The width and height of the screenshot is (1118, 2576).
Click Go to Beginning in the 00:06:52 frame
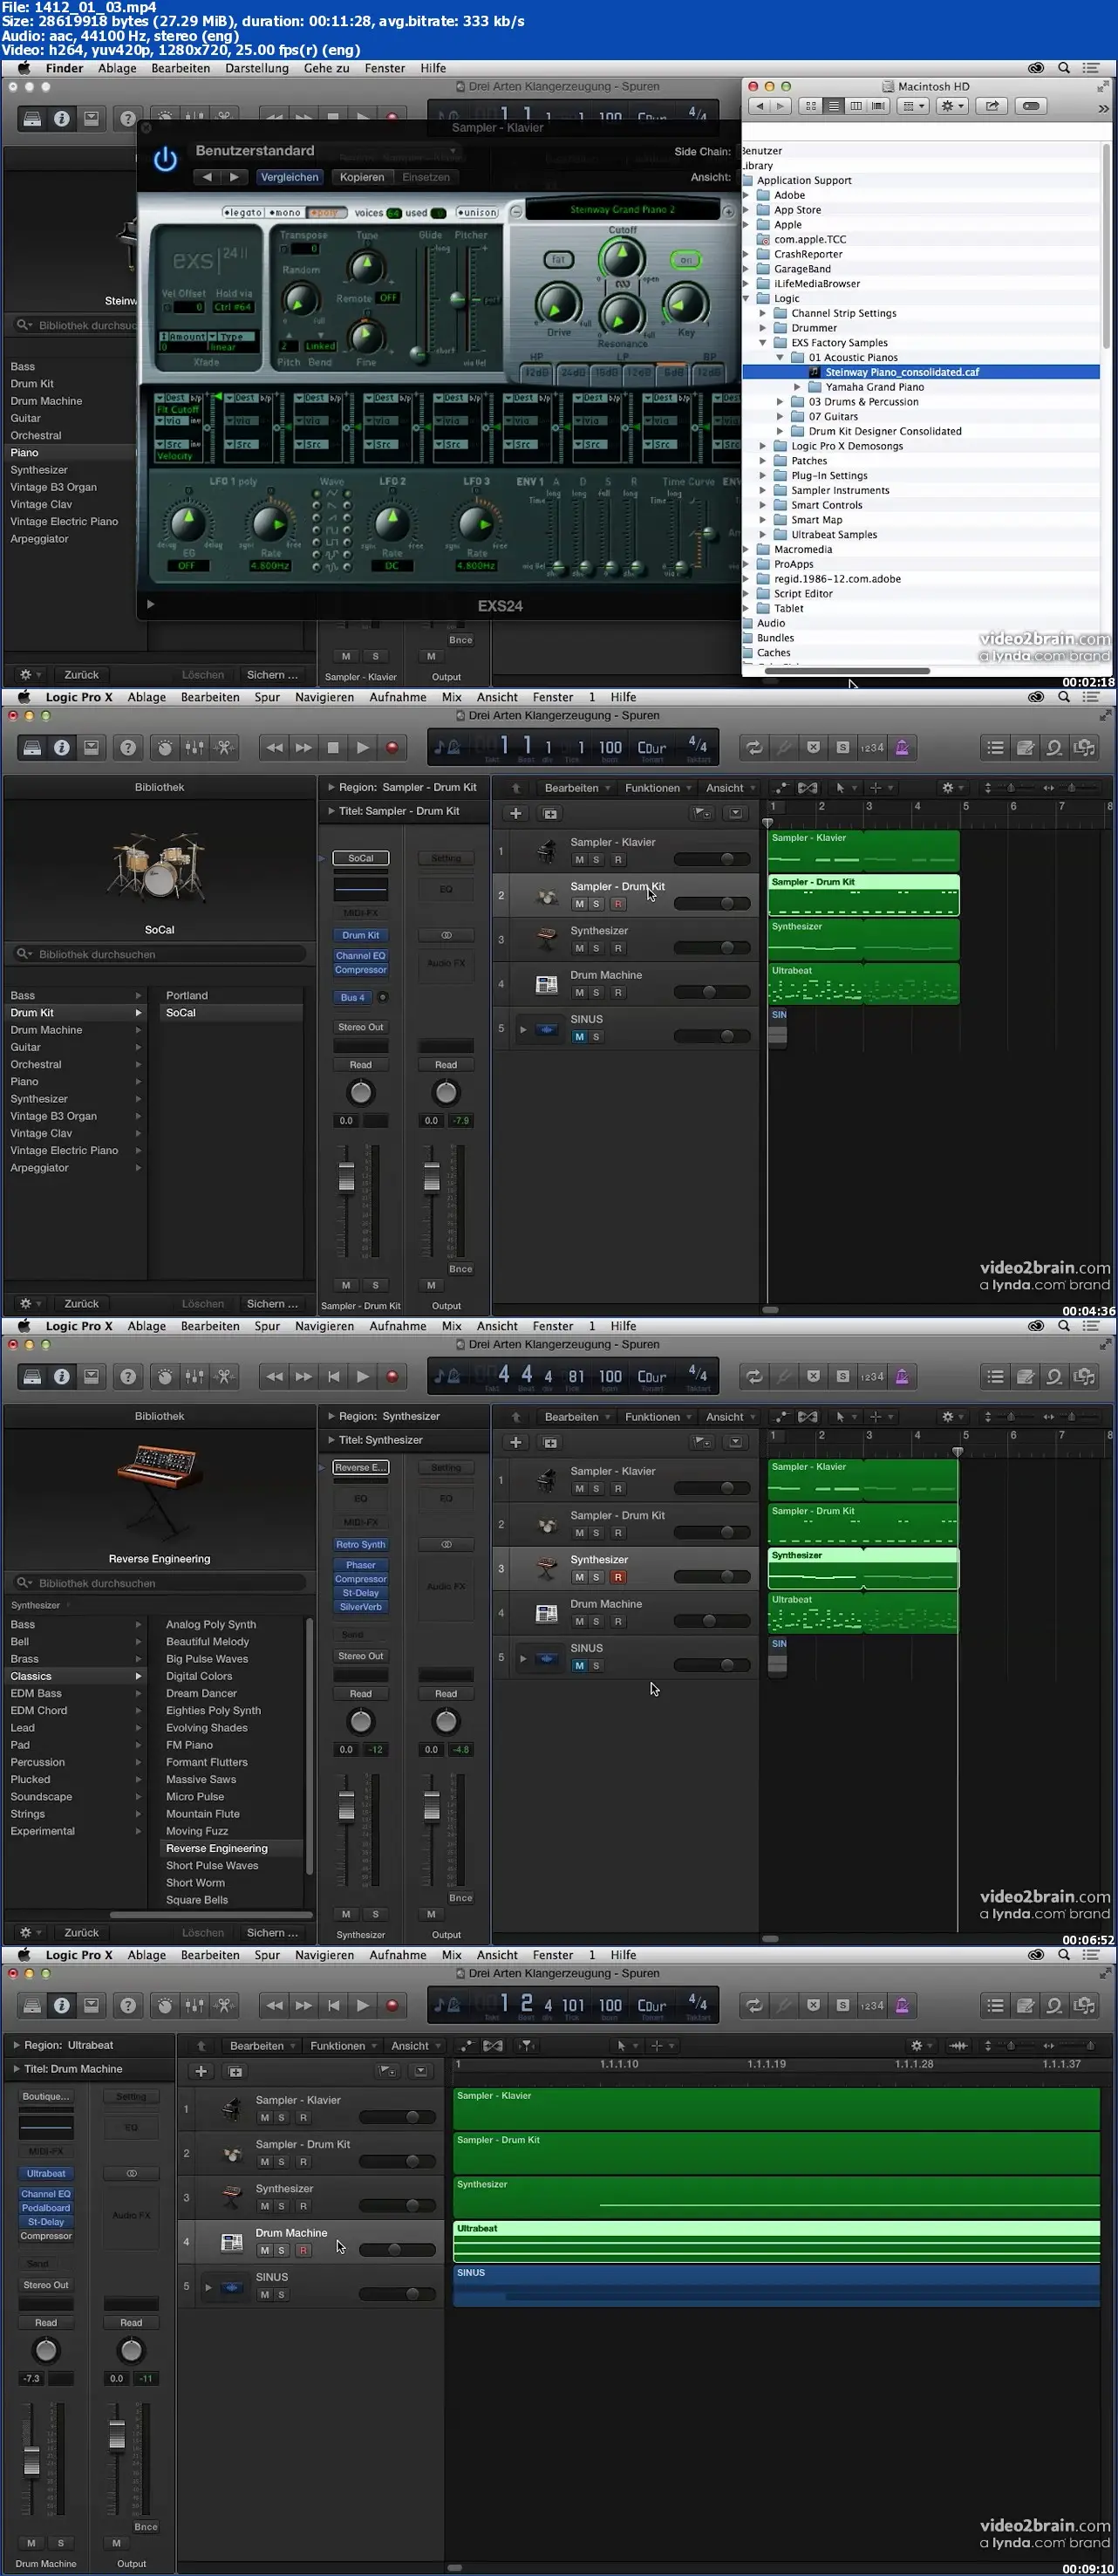pyautogui.click(x=333, y=1376)
